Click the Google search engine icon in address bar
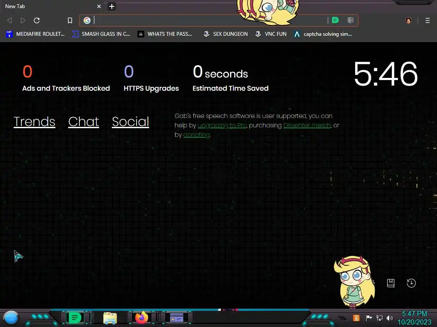 point(87,20)
